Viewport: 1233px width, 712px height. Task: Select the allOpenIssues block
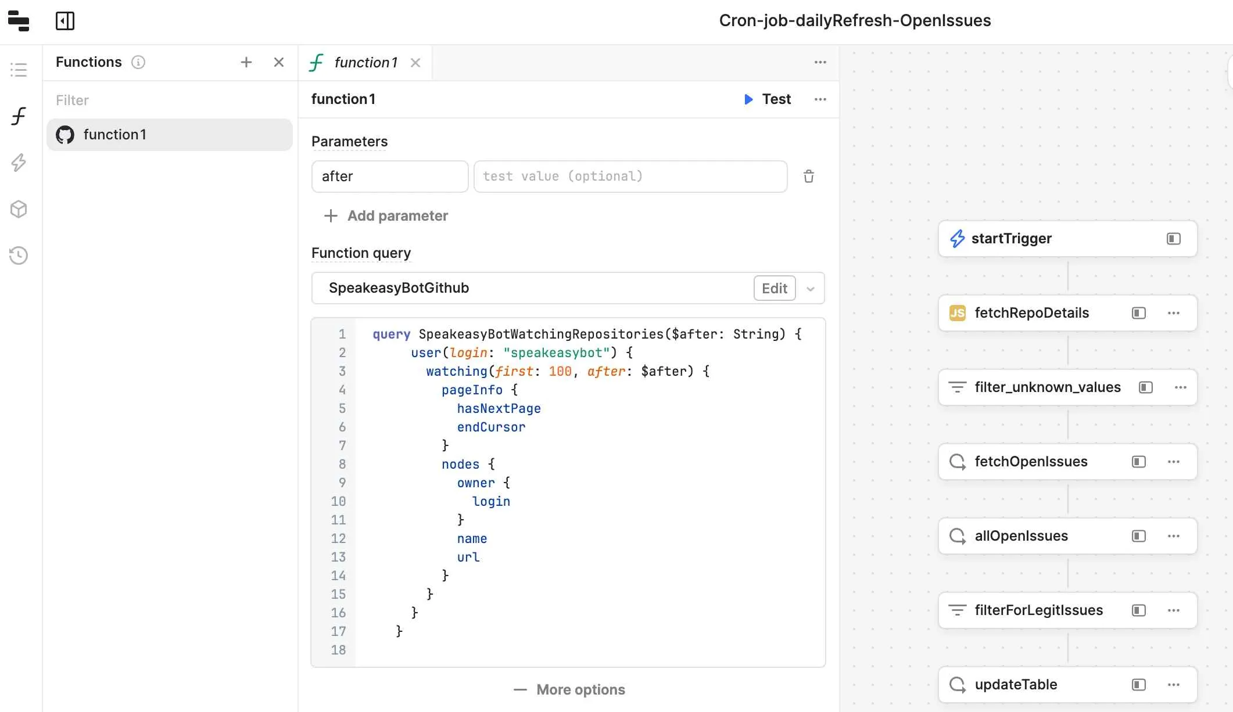(x=1068, y=536)
